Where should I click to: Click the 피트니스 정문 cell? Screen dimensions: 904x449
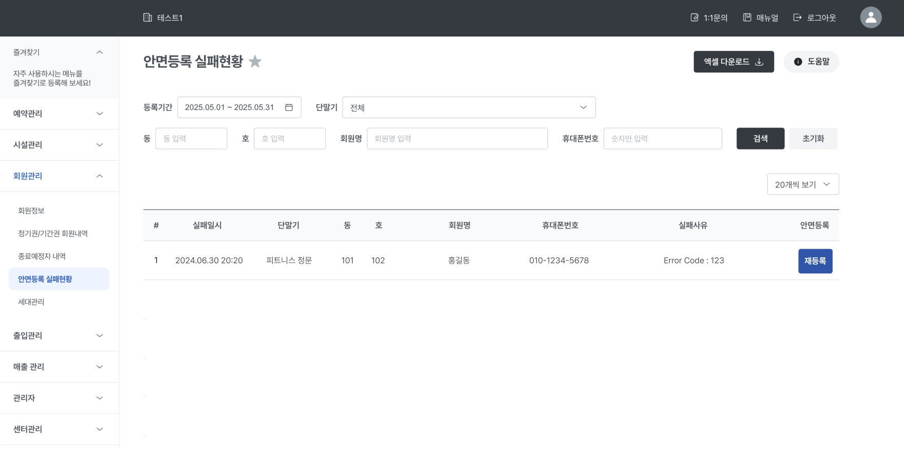tap(289, 260)
